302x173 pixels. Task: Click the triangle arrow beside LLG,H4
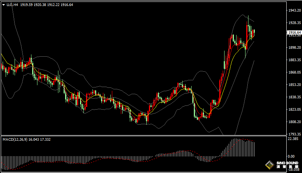[3, 5]
